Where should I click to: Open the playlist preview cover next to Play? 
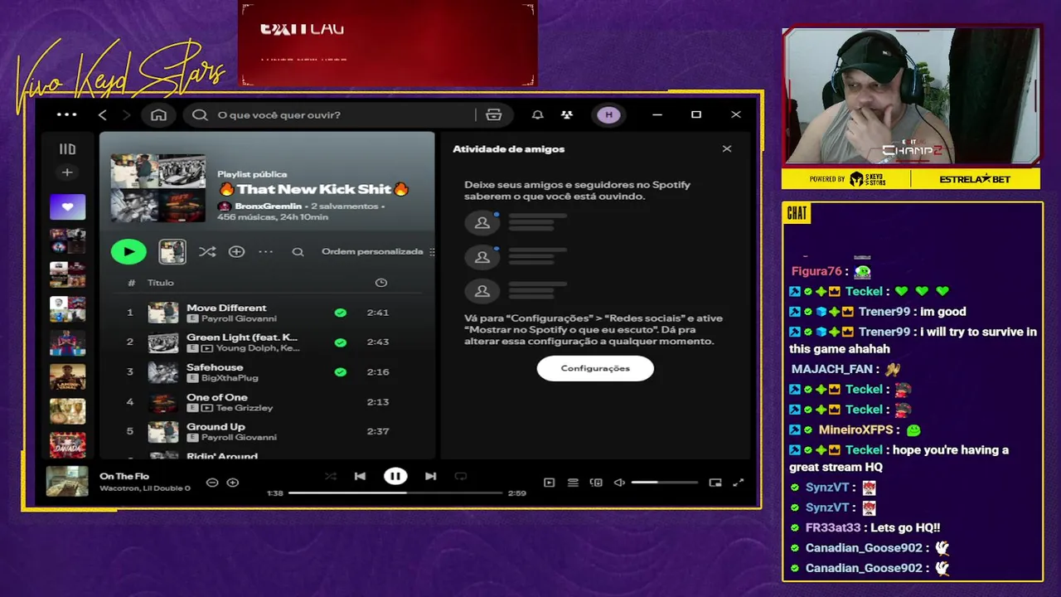pyautogui.click(x=172, y=251)
